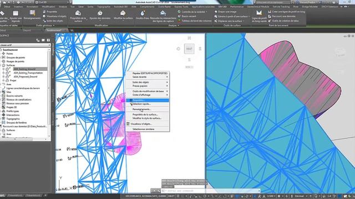The image size is (355, 199).
Task: Click Raccourci aux données in the ribbon
Action: [x=282, y=16]
